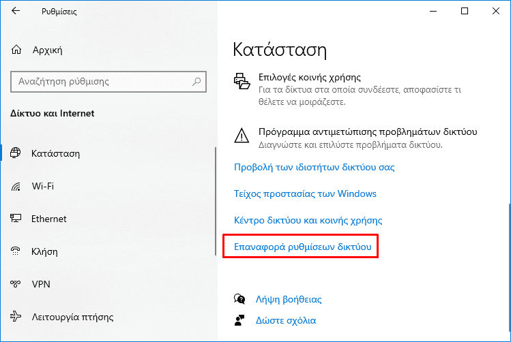This screenshot has height=342, width=511.
Task: Open Κέντρο δικτύου και κοινής χρήσης
Action: (308, 221)
